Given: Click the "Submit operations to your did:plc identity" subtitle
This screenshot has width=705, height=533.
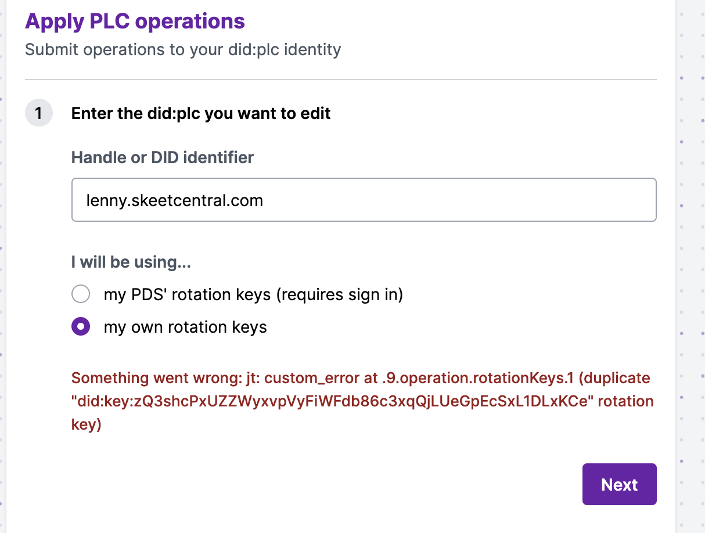Looking at the screenshot, I should (x=183, y=49).
